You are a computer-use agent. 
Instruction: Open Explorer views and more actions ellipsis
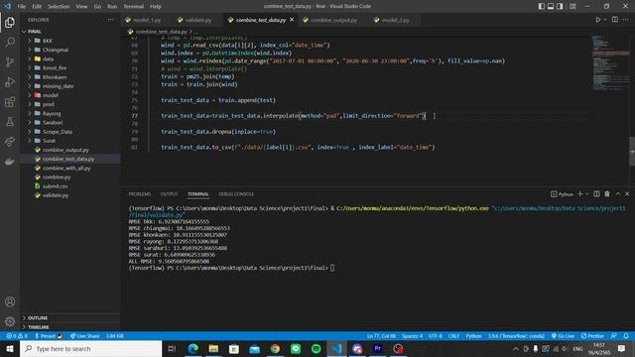pyautogui.click(x=110, y=20)
